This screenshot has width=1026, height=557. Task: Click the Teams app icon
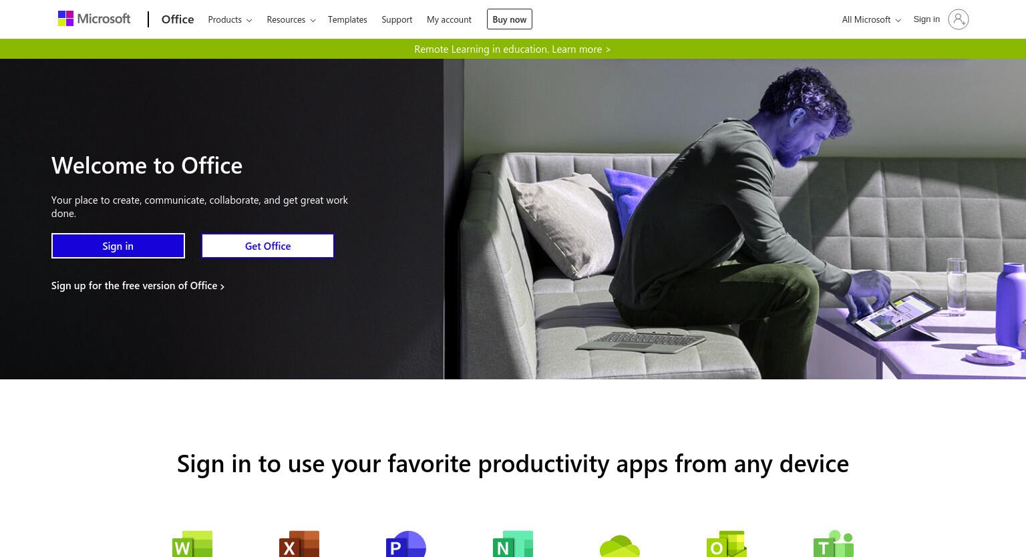click(834, 544)
